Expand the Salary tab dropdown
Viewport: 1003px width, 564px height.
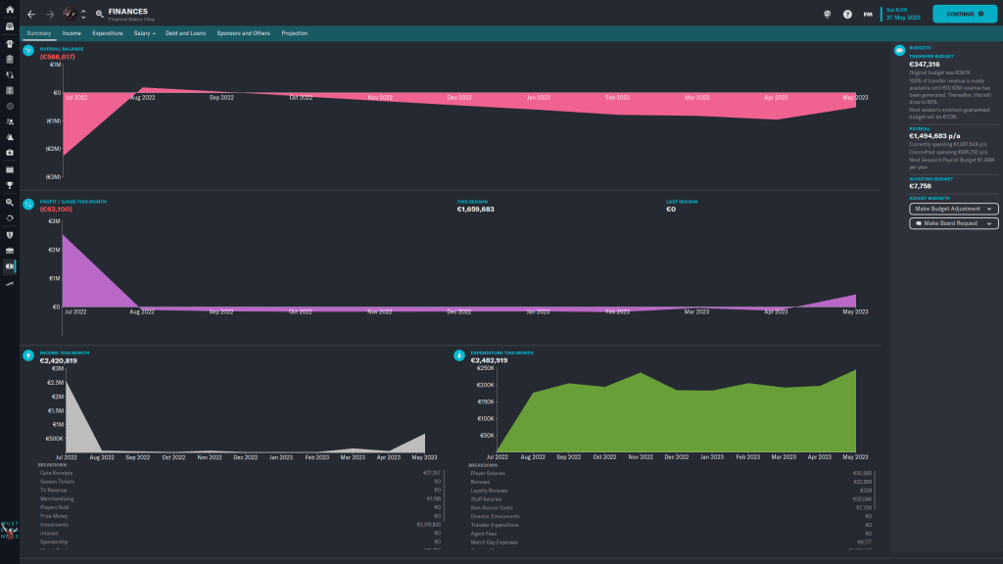[145, 33]
